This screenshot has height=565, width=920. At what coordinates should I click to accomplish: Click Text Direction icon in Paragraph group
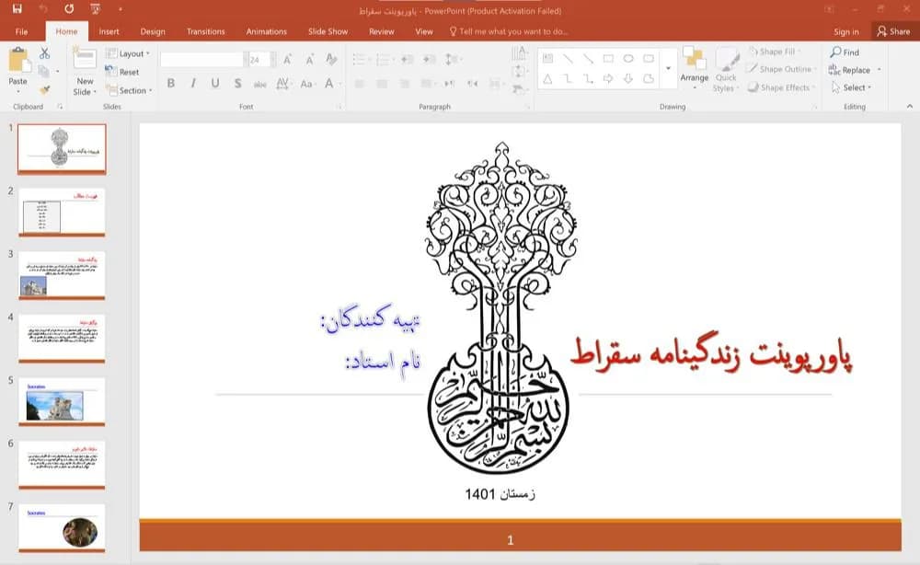tap(519, 54)
